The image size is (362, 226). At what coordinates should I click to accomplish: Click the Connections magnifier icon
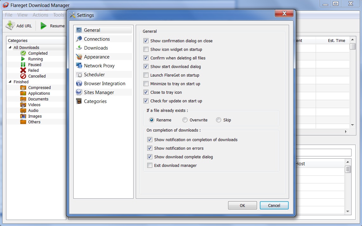[x=79, y=39]
